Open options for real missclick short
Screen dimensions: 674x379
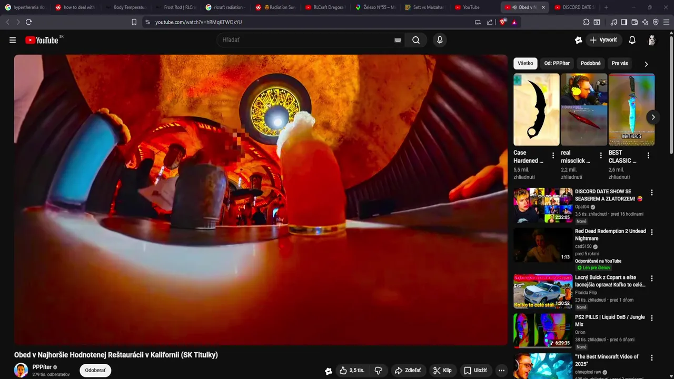coord(600,155)
